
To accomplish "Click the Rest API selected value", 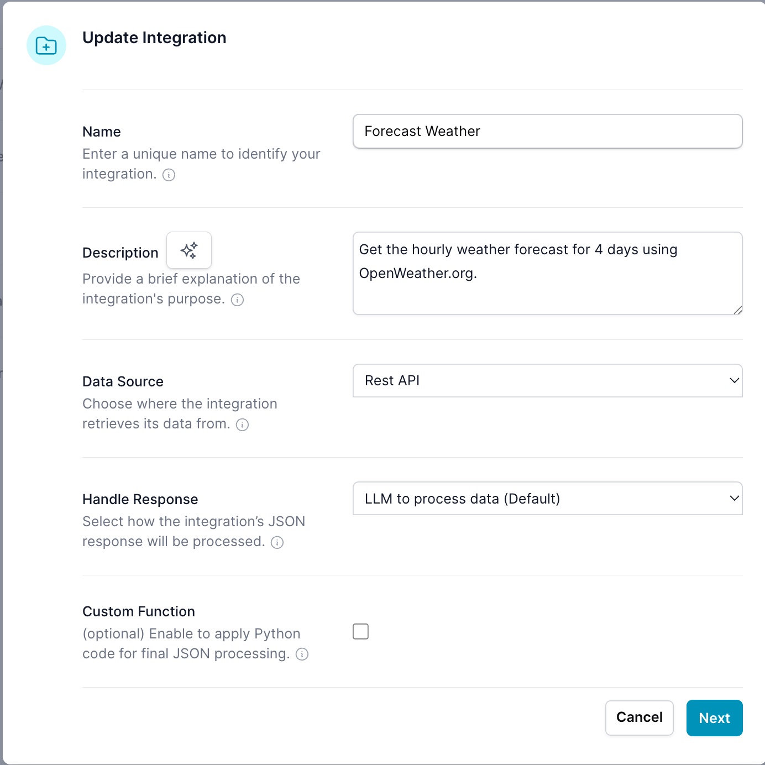I will click(391, 380).
